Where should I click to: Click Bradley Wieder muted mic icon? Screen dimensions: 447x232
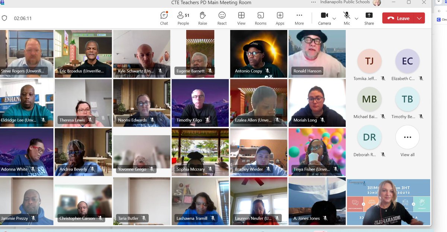[268, 169]
